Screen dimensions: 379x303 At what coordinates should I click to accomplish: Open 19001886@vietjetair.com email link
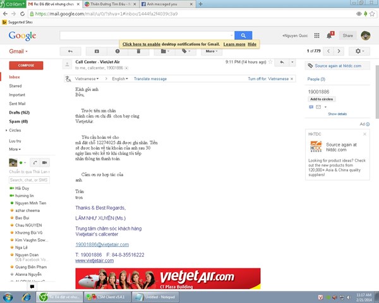click(x=102, y=244)
